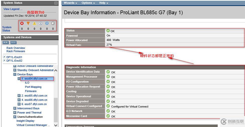Image resolution: width=245 pixels, height=127 pixels.
Task: Select 2. esxi05.dfyl.com.cn
Action: tap(34, 96)
